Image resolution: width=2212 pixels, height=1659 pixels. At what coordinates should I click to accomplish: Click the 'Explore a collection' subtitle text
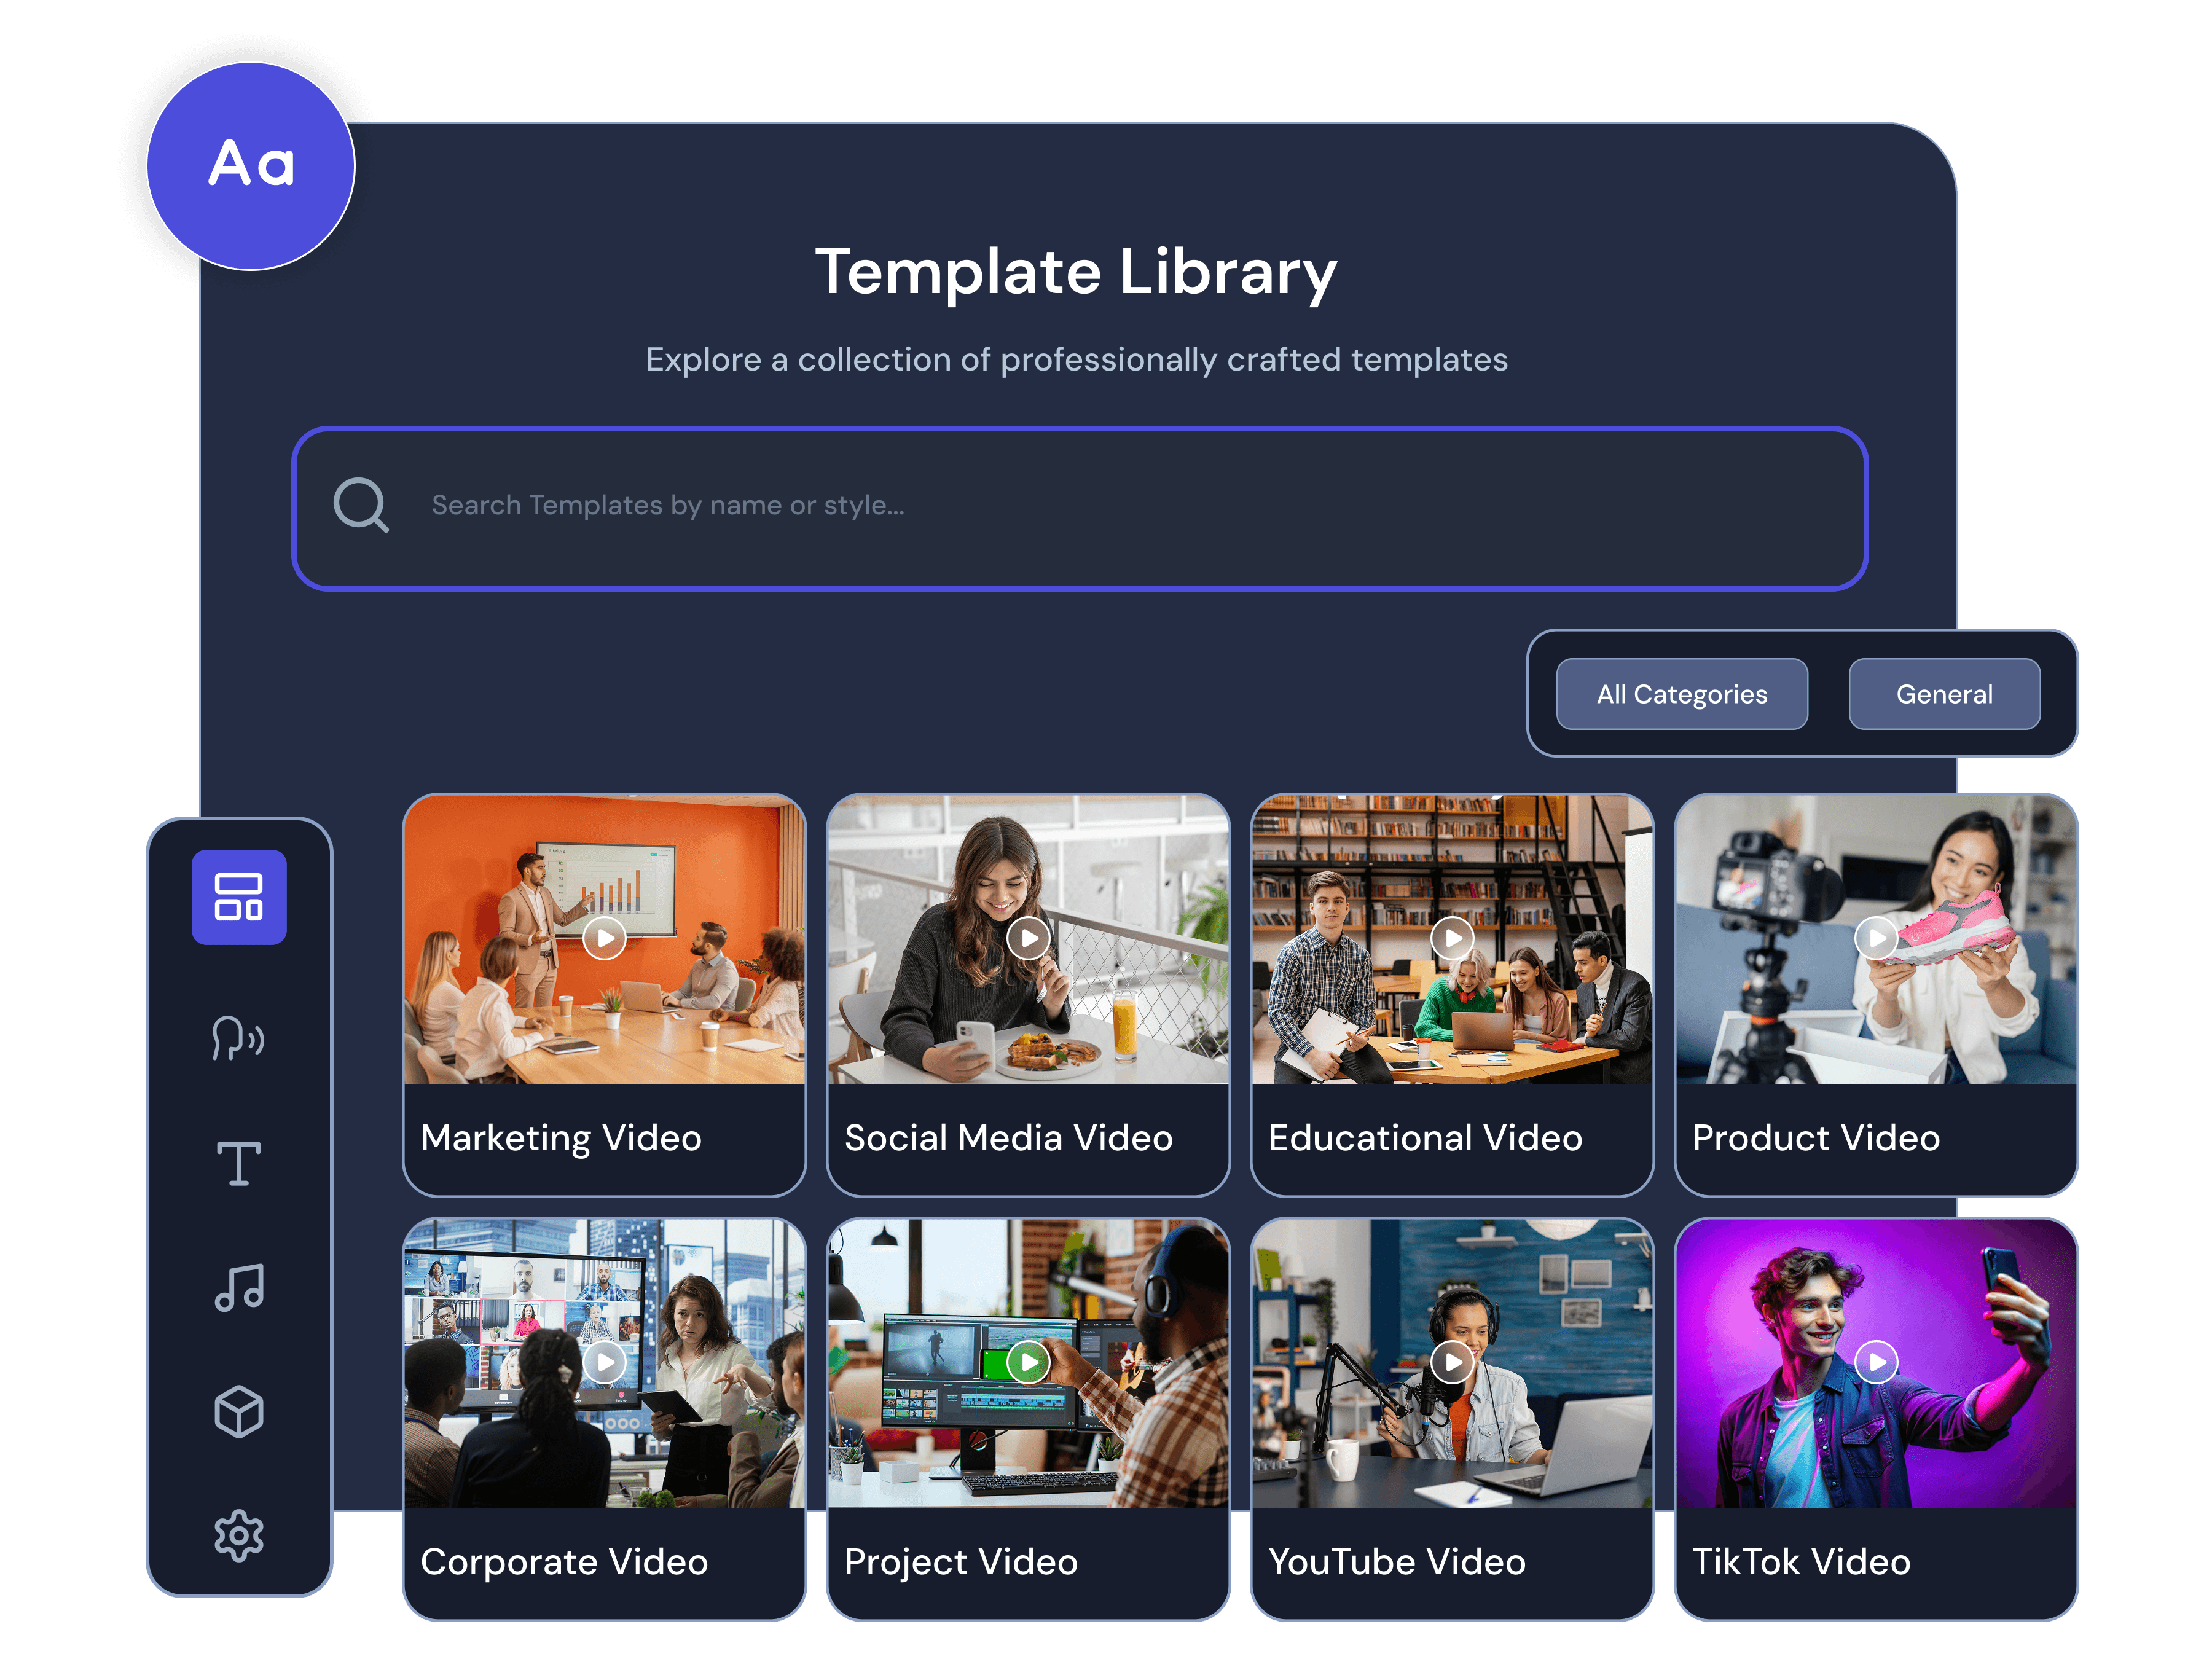[x=1076, y=359]
